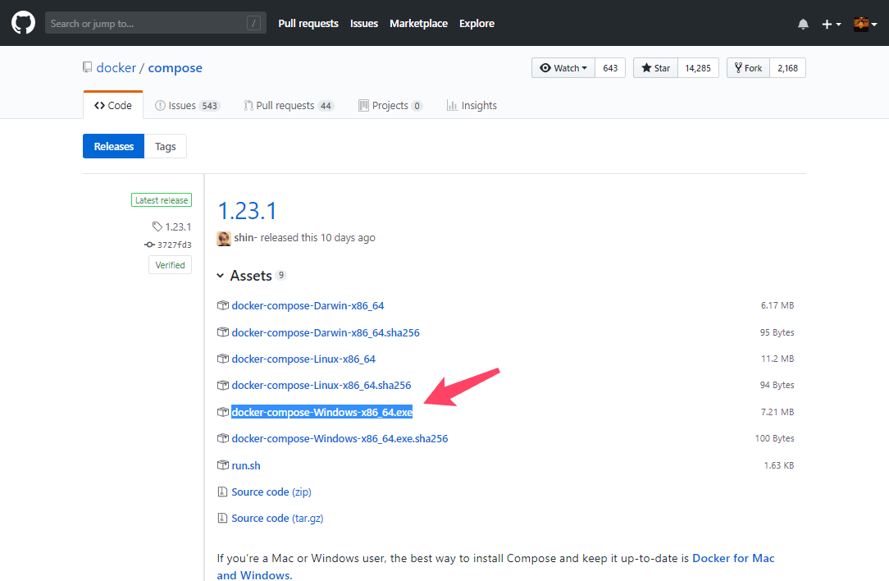Focus the Search or jump to field

pyautogui.click(x=155, y=23)
